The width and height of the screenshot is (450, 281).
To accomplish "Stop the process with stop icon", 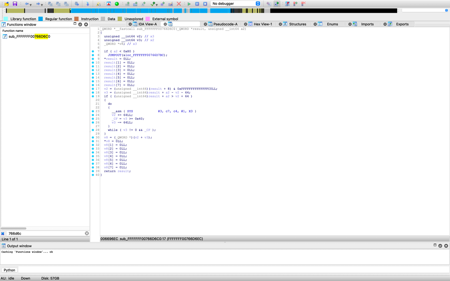I will [205, 4].
